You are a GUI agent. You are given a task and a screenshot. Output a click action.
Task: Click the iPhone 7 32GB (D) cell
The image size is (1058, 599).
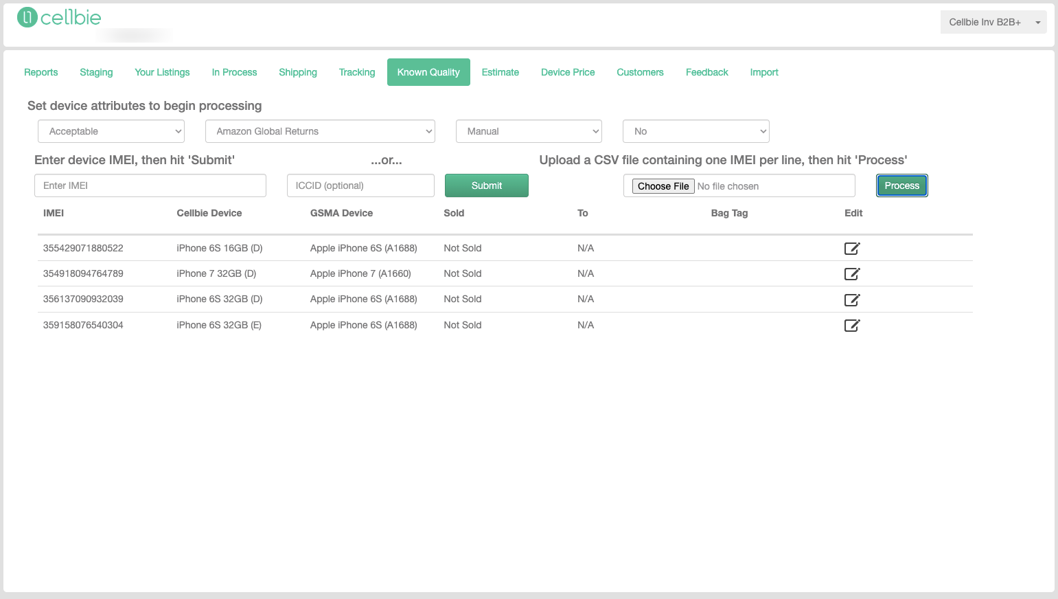216,273
